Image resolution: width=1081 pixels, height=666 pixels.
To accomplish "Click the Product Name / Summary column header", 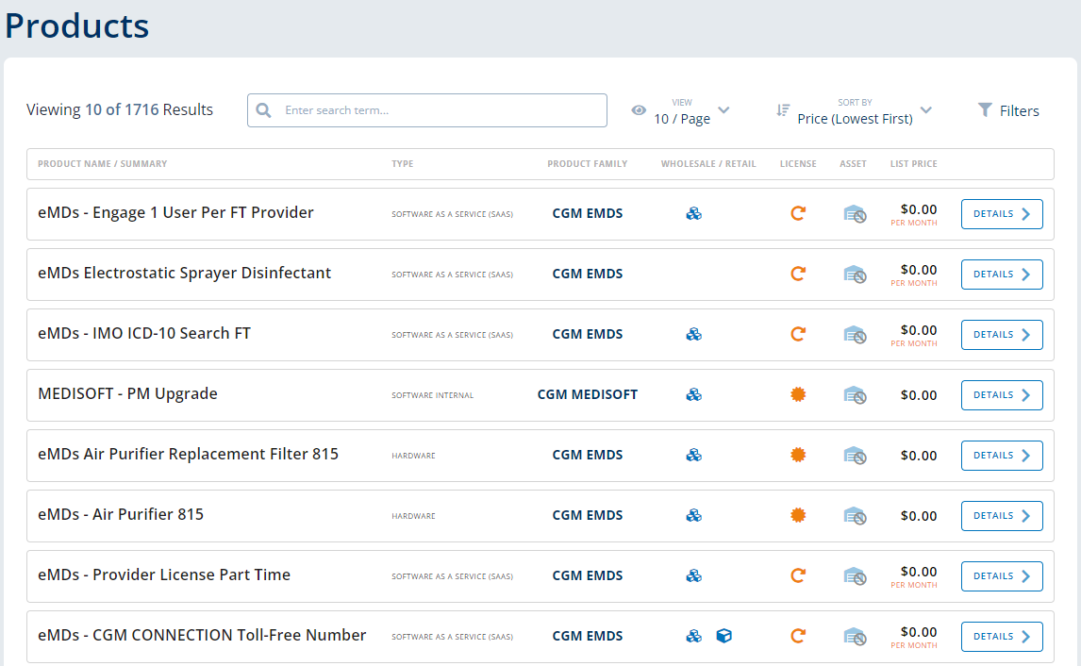I will click(102, 164).
